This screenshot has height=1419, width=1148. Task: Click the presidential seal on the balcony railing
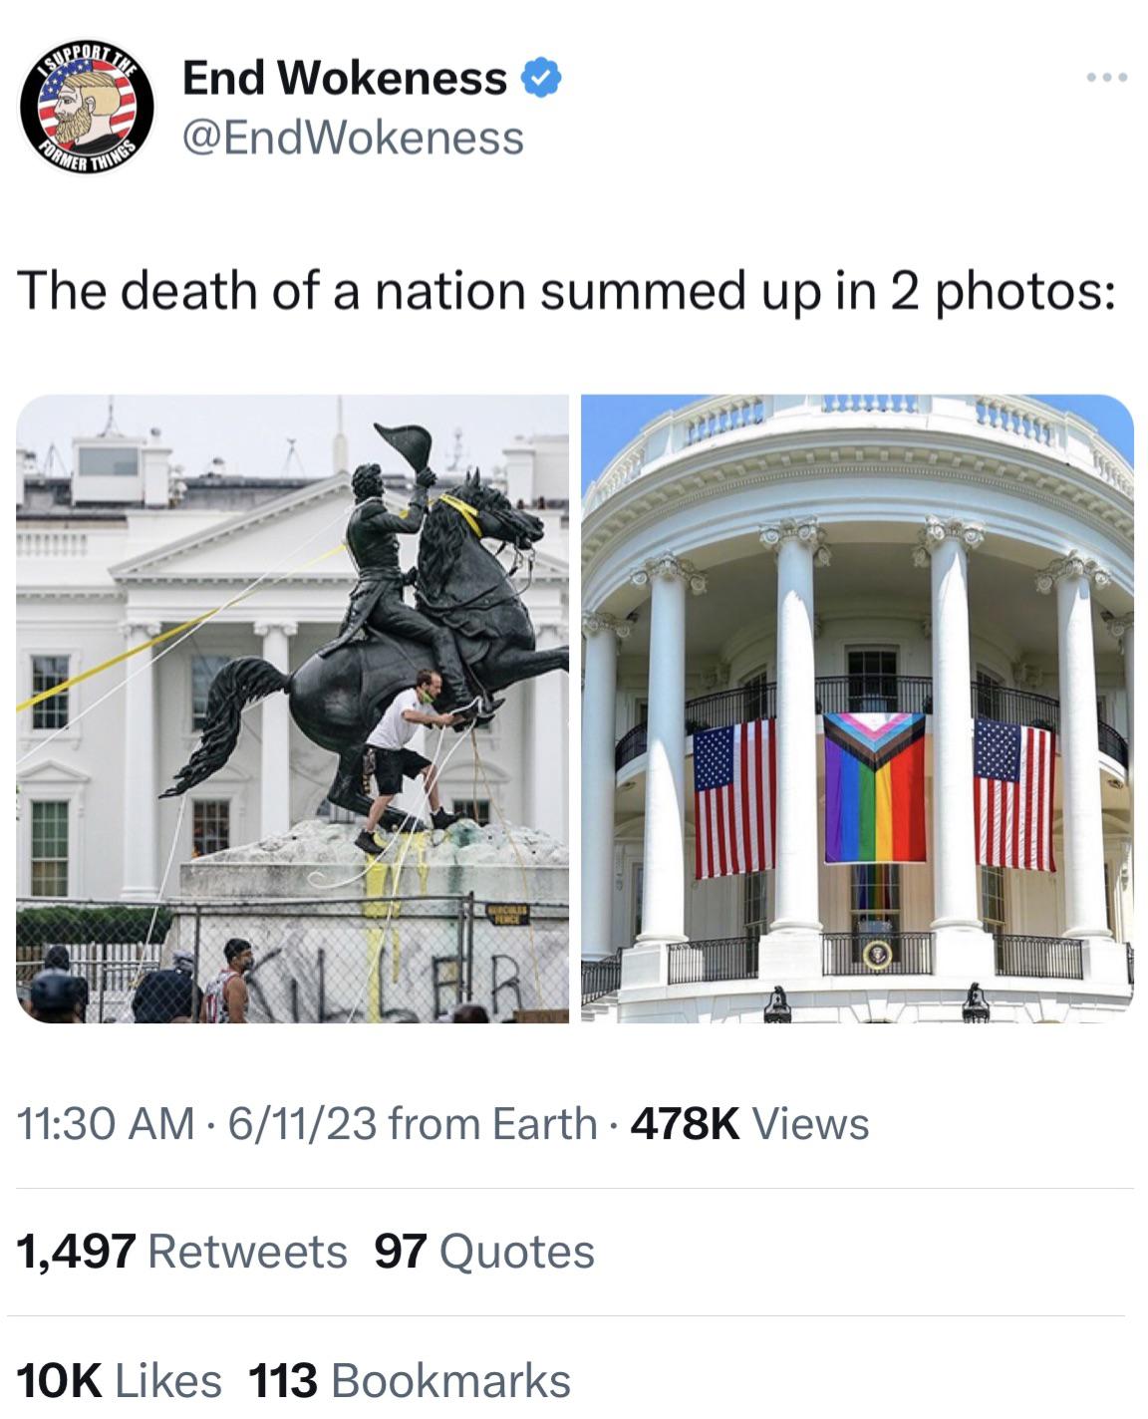click(x=877, y=957)
